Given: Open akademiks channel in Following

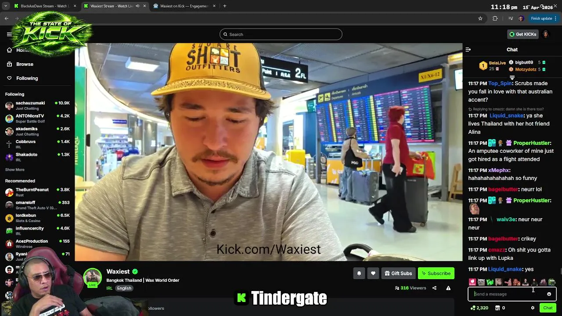Looking at the screenshot, I should tap(37, 131).
